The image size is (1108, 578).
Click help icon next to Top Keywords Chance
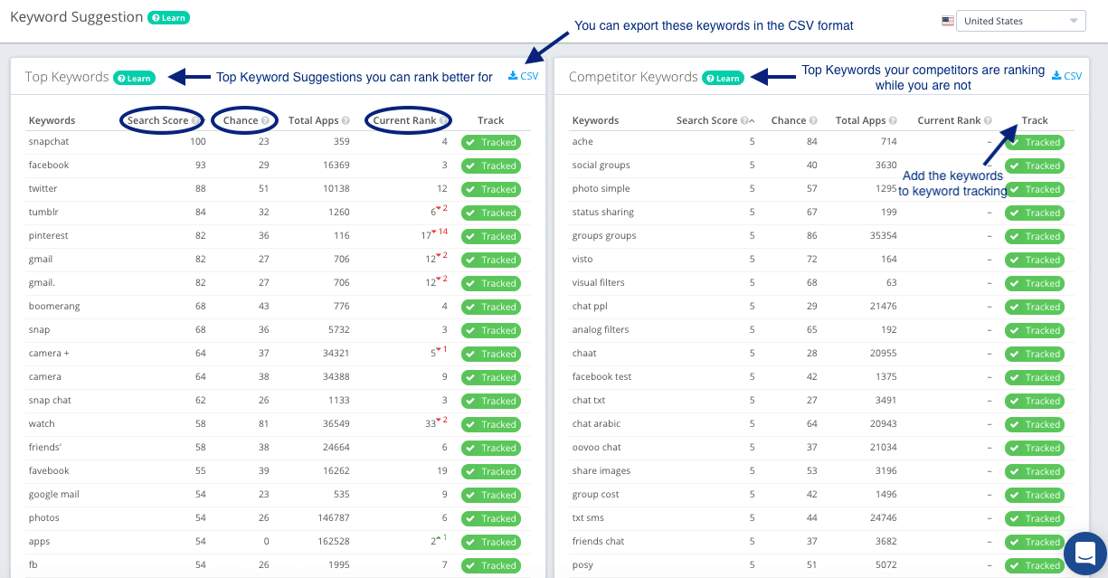(x=265, y=120)
